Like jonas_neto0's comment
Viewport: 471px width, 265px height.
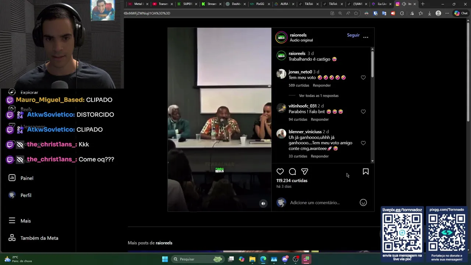tap(363, 78)
